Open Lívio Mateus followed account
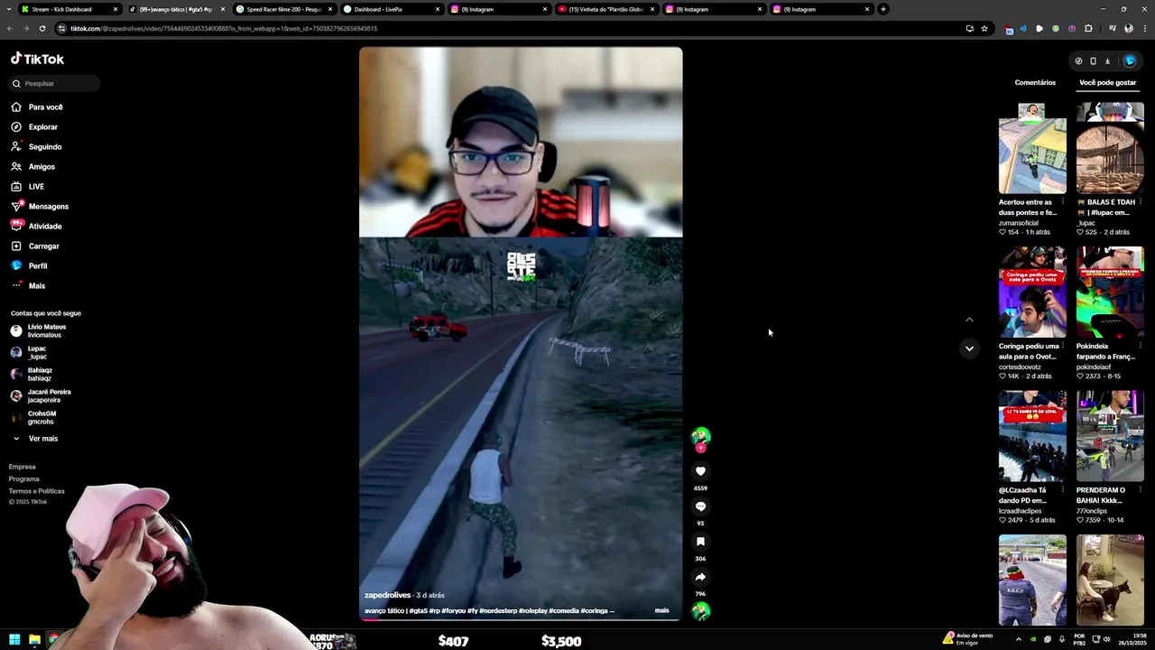 click(46, 330)
